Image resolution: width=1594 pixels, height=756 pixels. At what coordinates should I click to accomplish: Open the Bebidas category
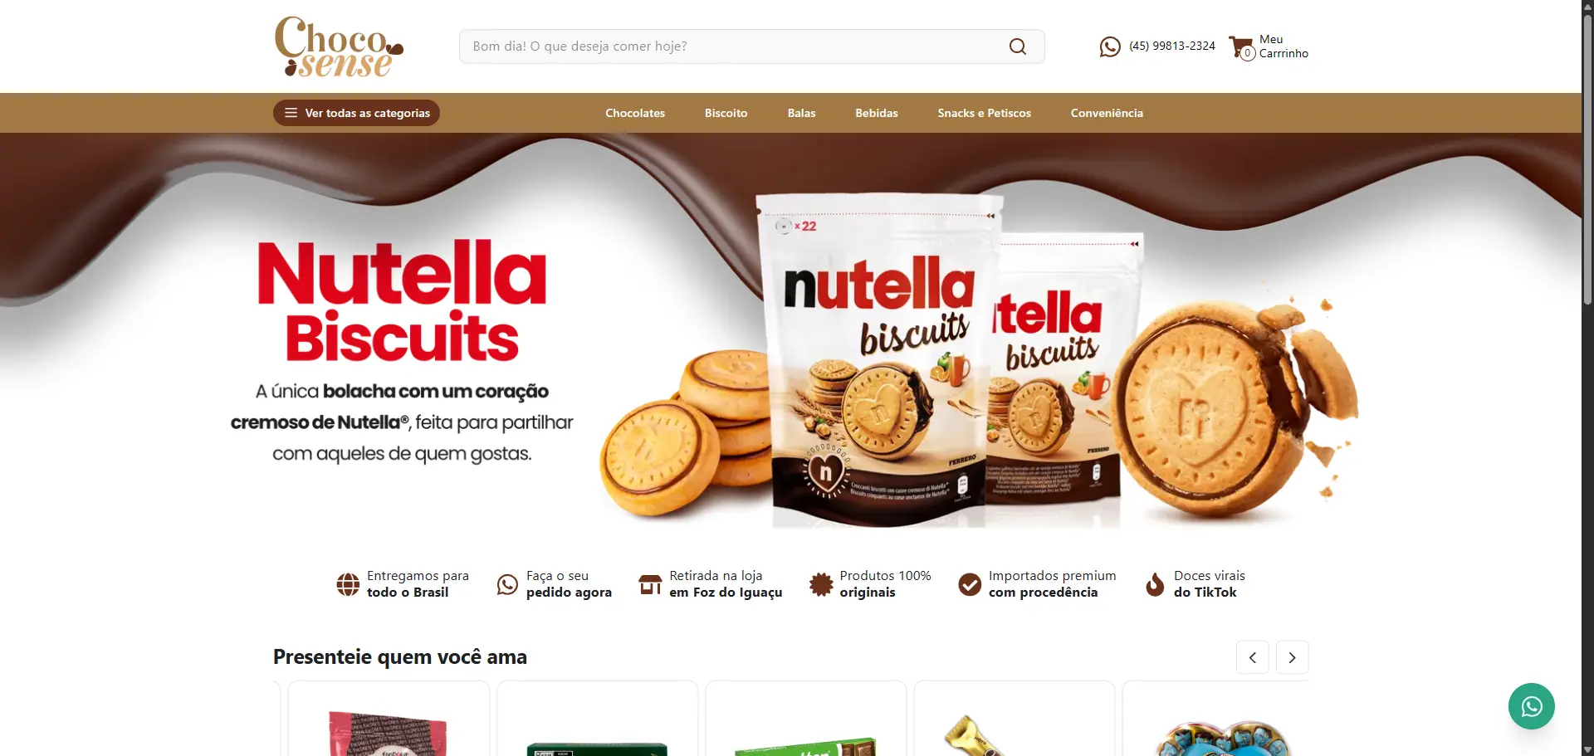[x=877, y=113]
